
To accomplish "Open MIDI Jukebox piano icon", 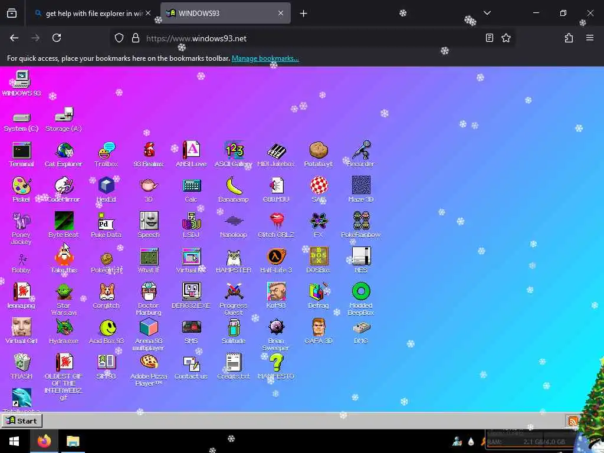I will pyautogui.click(x=276, y=155).
